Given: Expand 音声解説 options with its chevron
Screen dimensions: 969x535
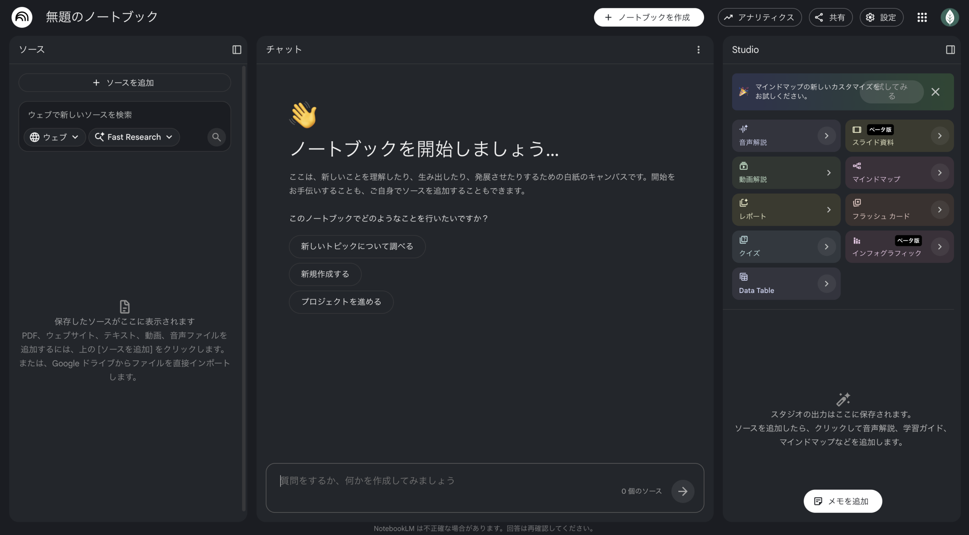Looking at the screenshot, I should [826, 136].
